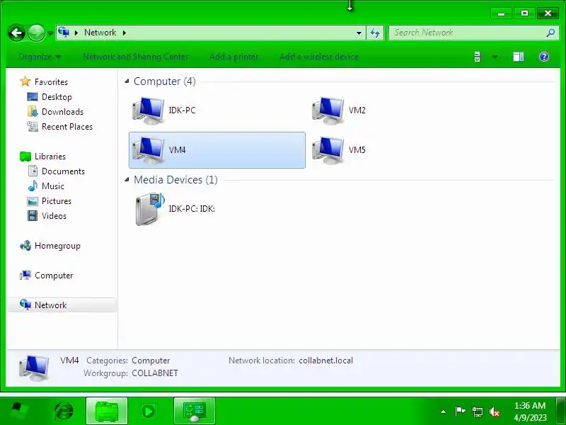Show hidden tray icons
566x425 pixels.
[444, 412]
